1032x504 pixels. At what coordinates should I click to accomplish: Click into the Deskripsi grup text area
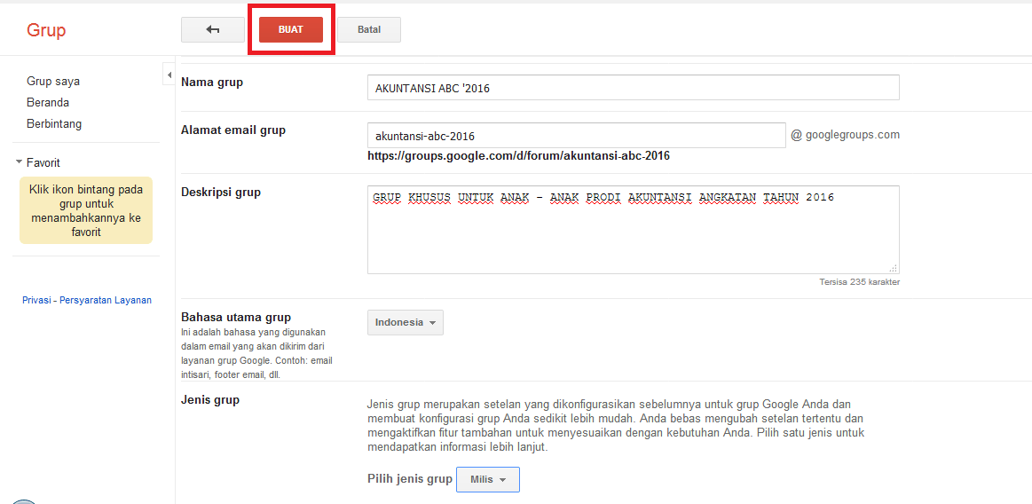point(634,230)
